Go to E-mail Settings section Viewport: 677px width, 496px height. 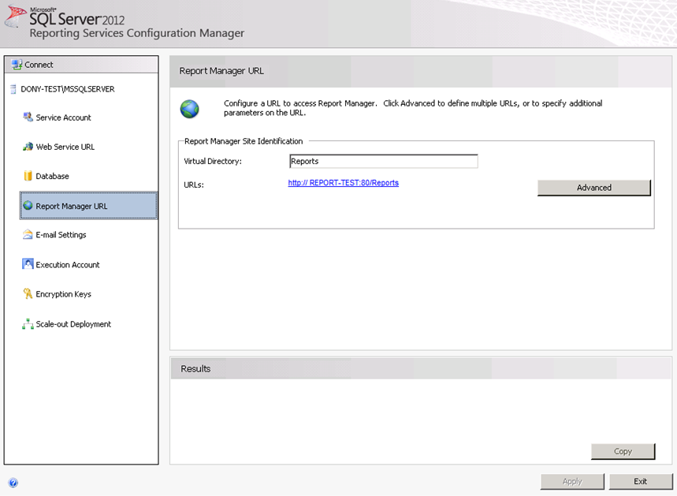pos(61,235)
